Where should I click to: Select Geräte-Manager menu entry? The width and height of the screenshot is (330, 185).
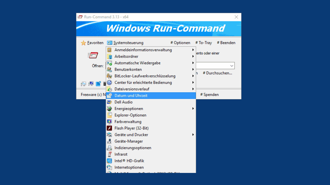click(151, 141)
